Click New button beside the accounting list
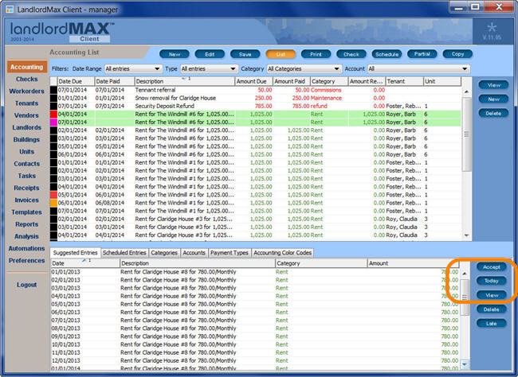518x377 pixels. click(x=493, y=99)
